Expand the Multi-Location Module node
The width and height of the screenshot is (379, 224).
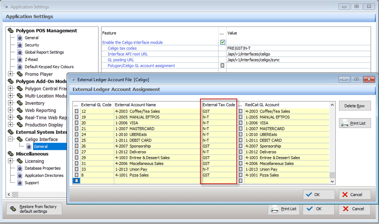[x=10, y=96]
